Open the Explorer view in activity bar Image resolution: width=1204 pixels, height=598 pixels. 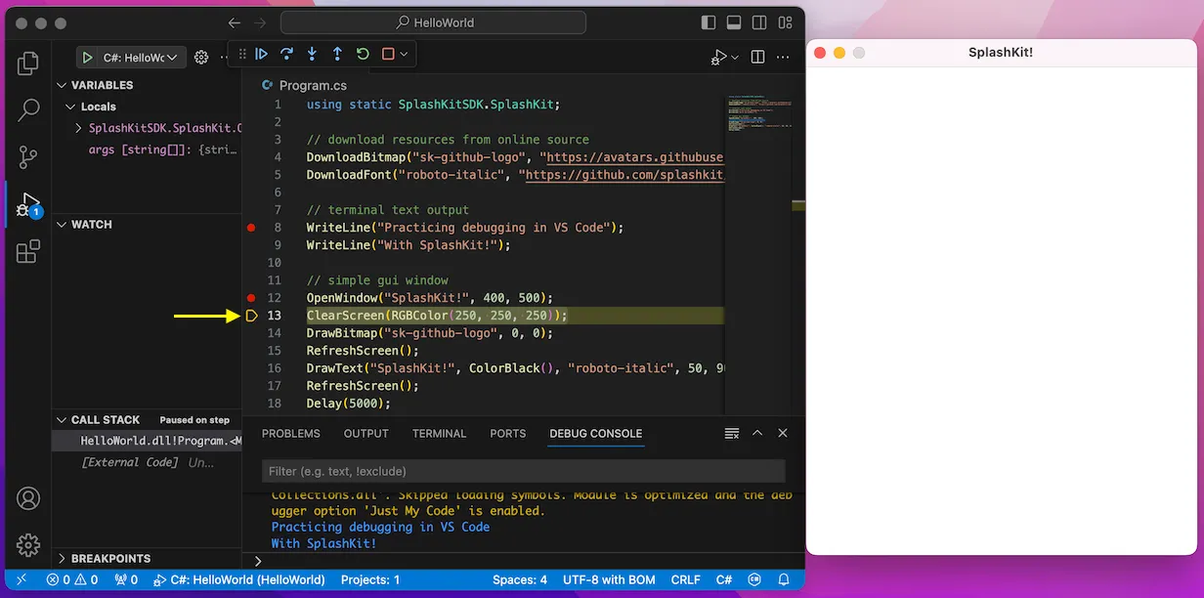point(28,64)
